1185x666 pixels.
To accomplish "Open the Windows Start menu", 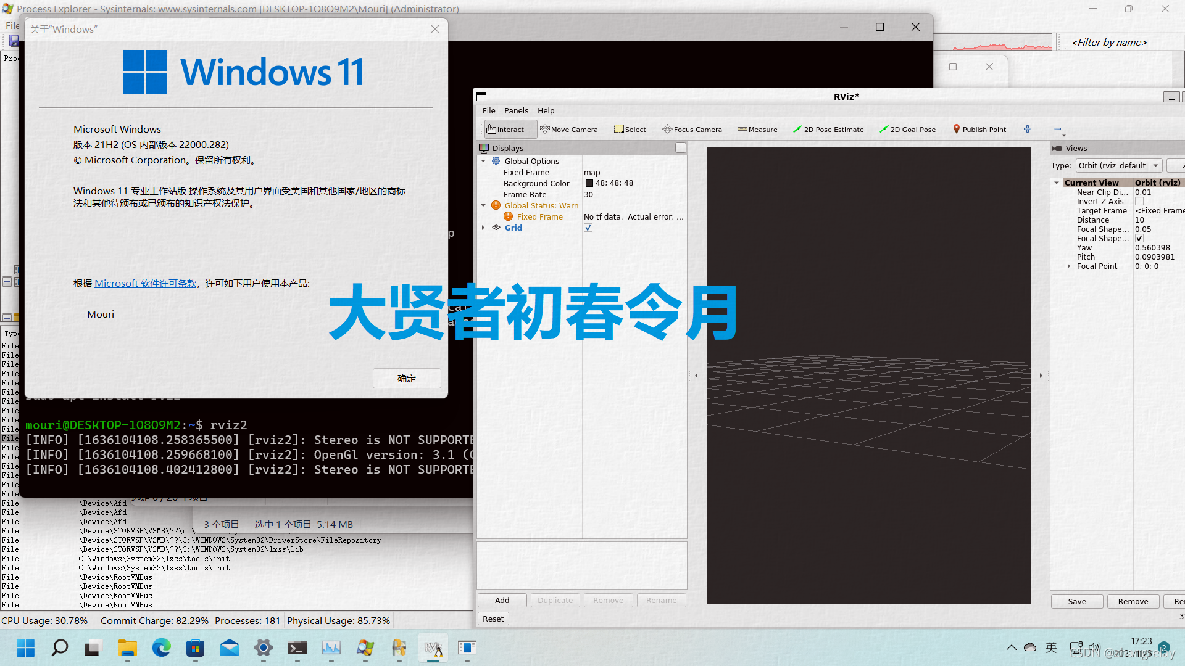I will coord(25,647).
